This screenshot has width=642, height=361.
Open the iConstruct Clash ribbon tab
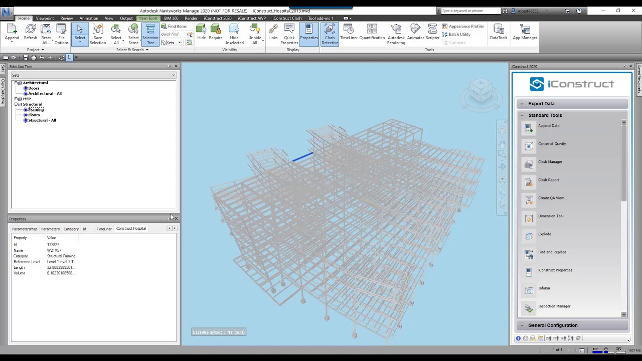[x=287, y=19]
